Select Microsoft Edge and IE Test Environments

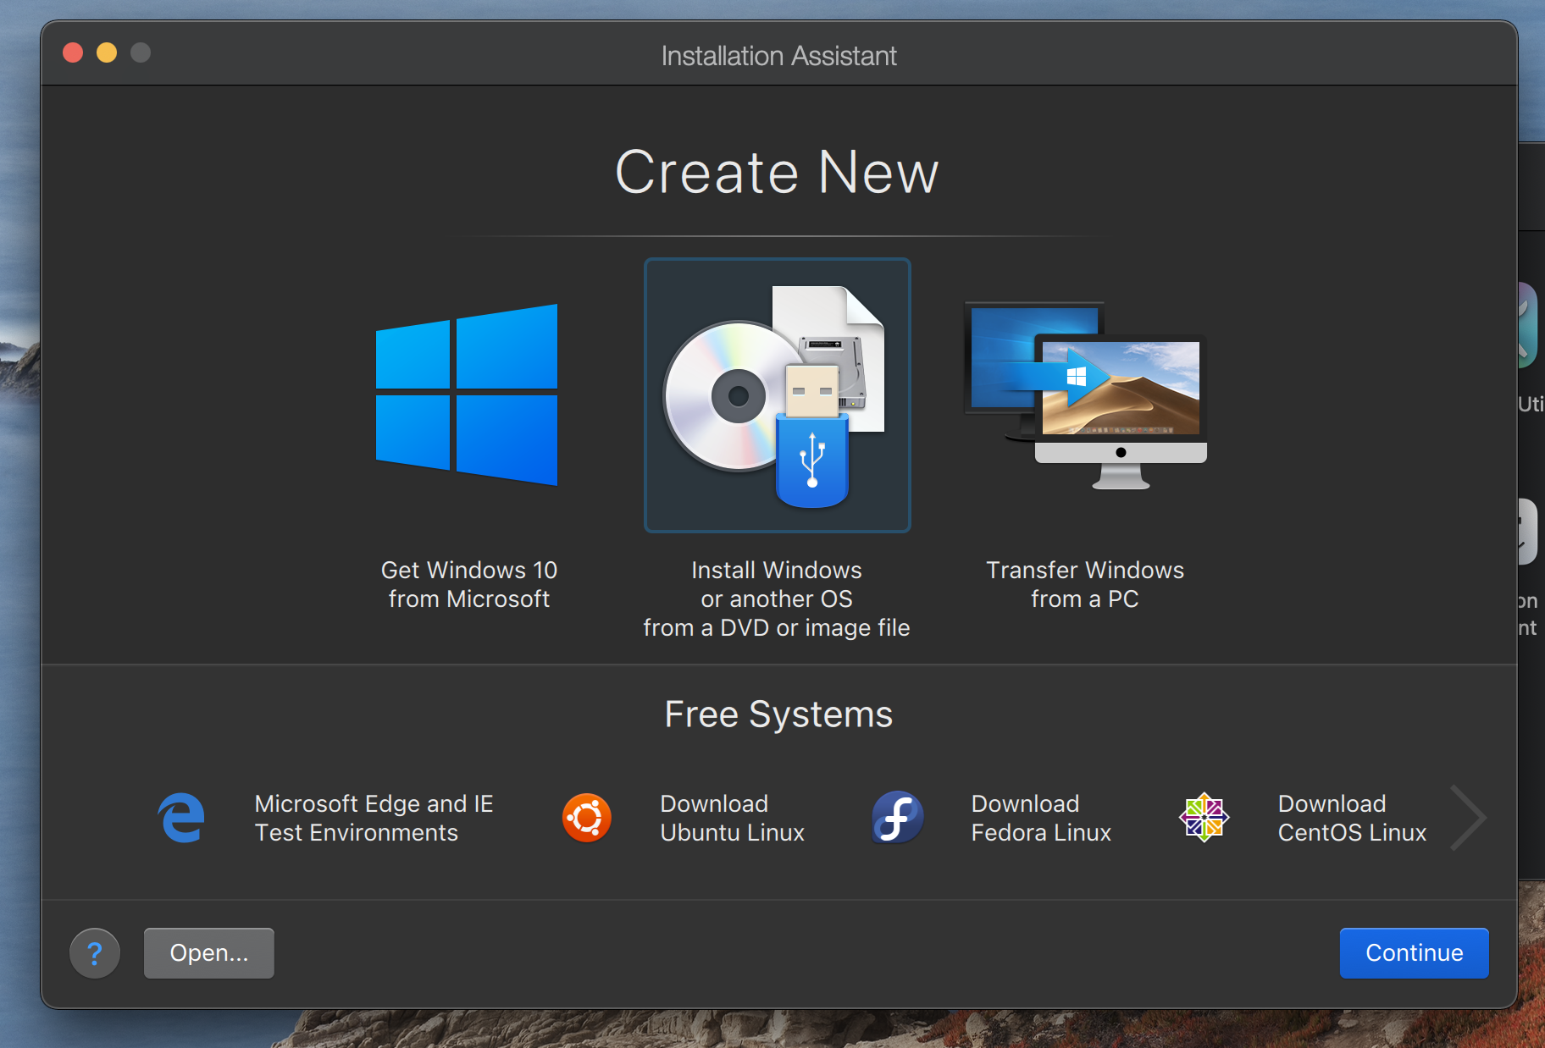click(374, 818)
